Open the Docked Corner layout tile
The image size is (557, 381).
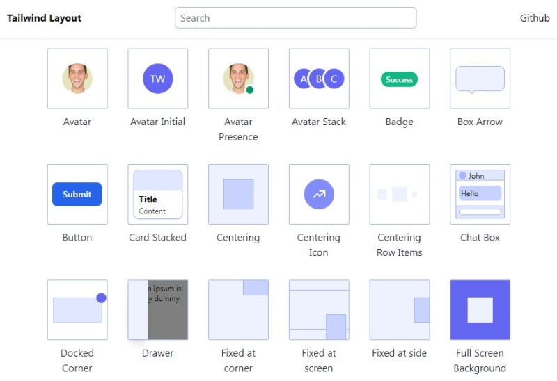(x=77, y=309)
